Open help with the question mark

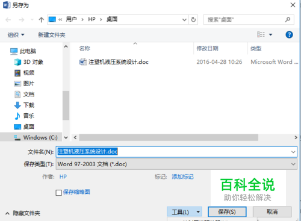289,35
